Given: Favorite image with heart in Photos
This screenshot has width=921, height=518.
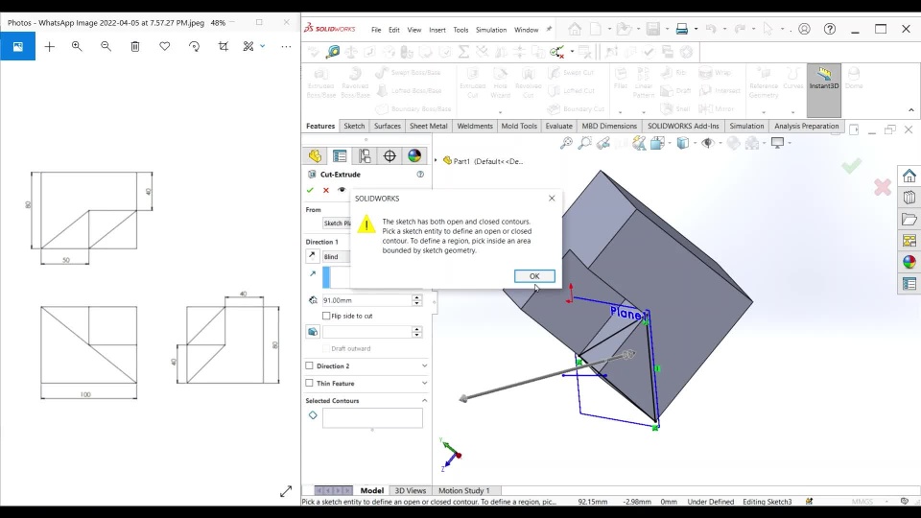Looking at the screenshot, I should pos(164,46).
